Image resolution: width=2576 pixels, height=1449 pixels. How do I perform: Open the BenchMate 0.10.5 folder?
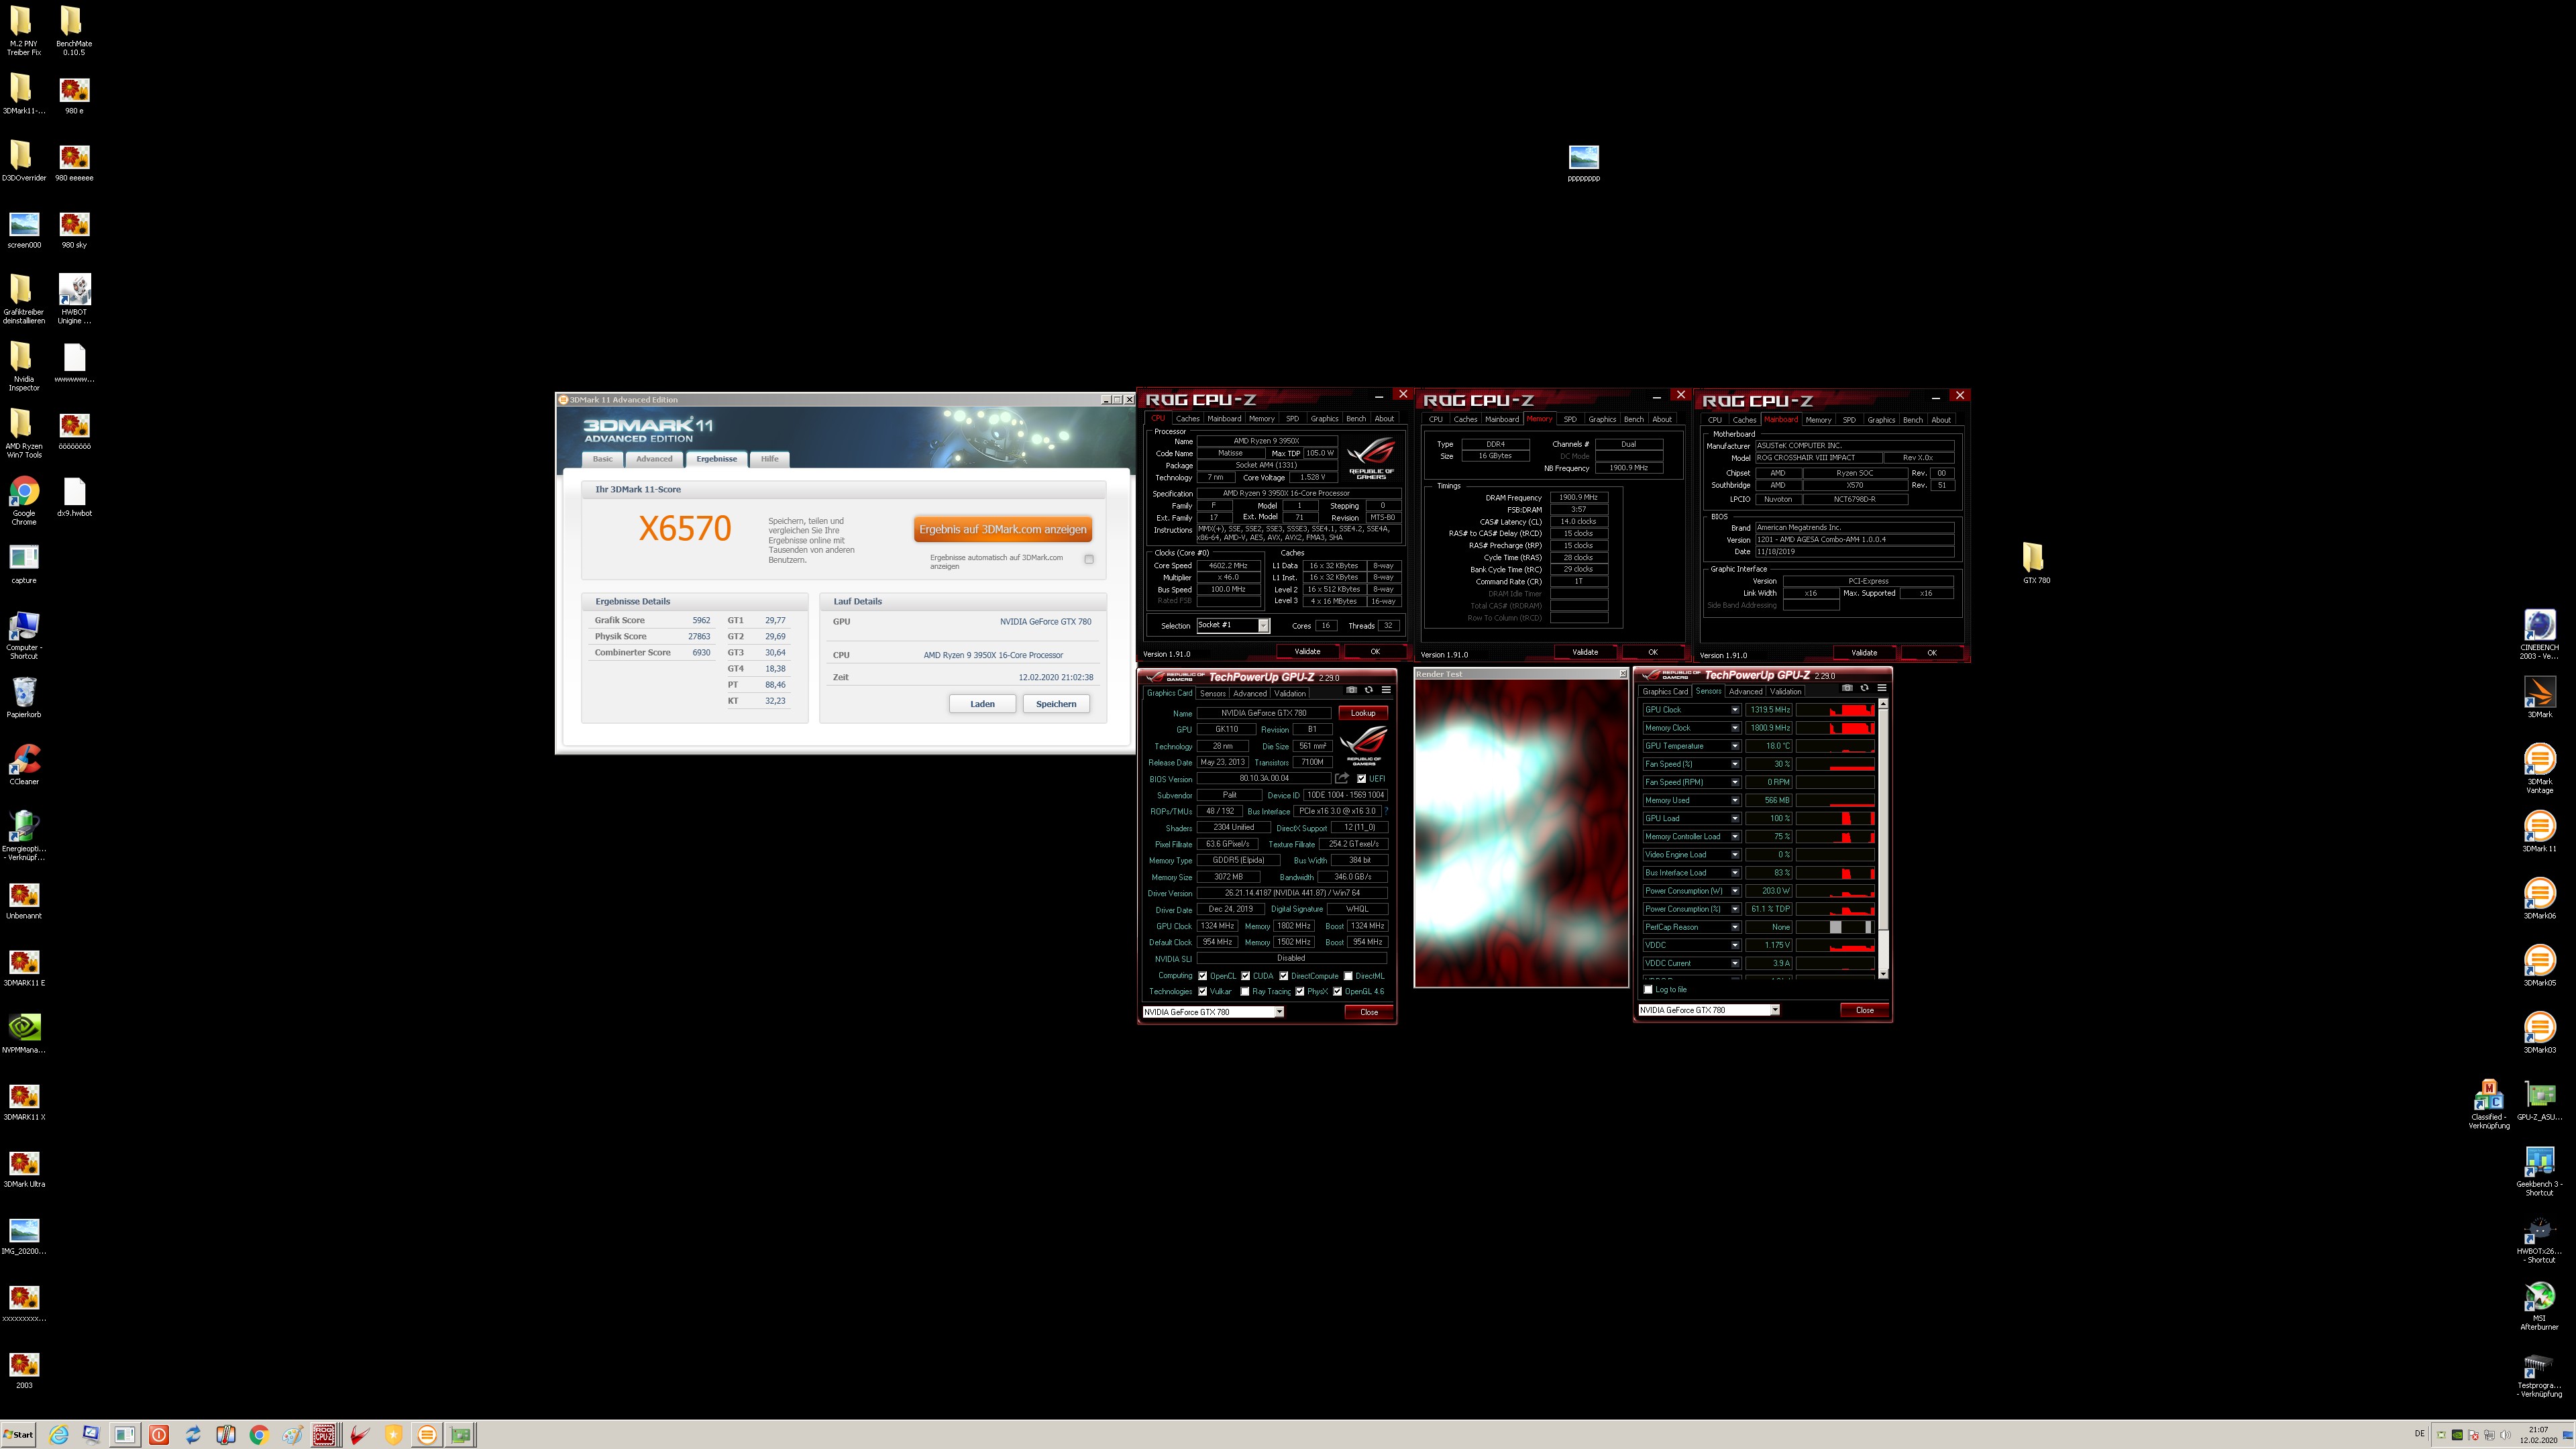tap(73, 31)
